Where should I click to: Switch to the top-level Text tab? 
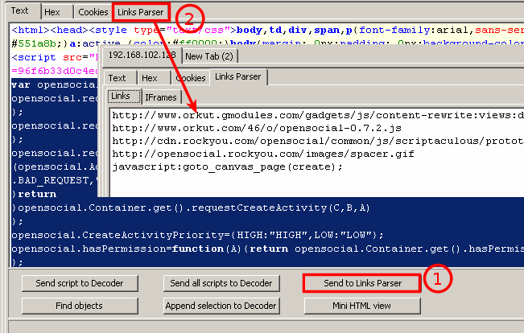(20, 12)
